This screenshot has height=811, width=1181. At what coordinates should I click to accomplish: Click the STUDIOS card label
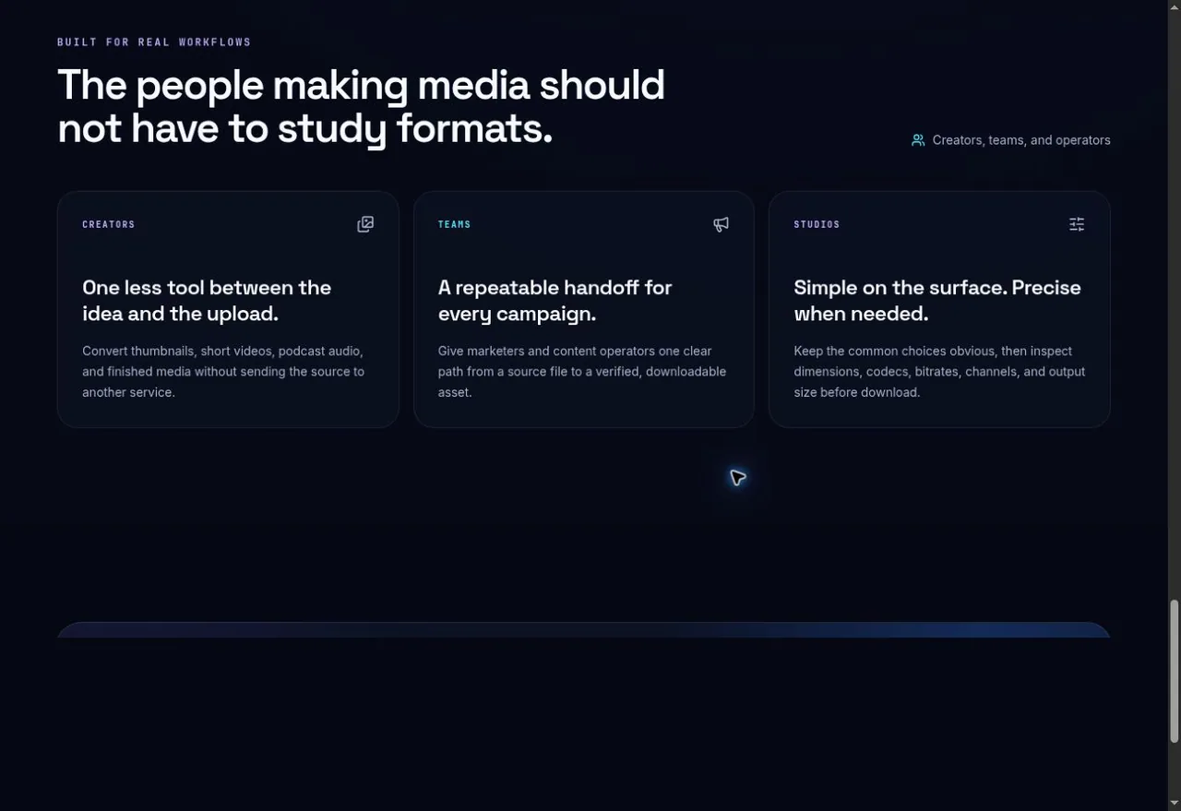(x=817, y=224)
